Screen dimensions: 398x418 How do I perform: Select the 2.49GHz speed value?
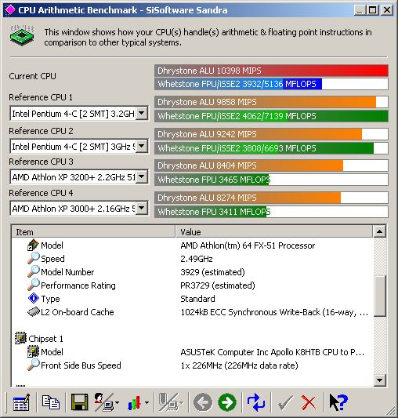(197, 259)
